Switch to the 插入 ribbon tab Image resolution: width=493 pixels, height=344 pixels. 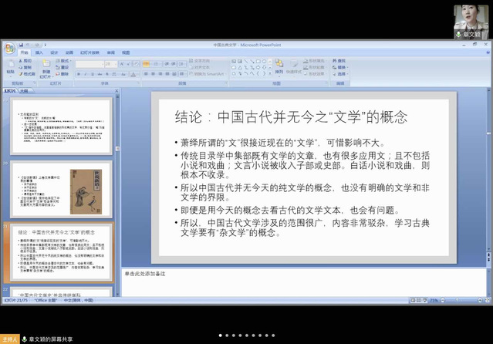point(39,52)
